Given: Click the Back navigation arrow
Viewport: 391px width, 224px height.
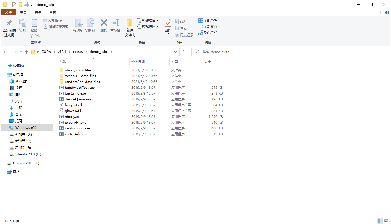Looking at the screenshot, I should (6, 52).
